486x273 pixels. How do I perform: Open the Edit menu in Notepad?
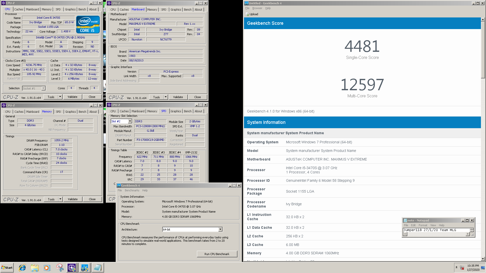(413, 225)
